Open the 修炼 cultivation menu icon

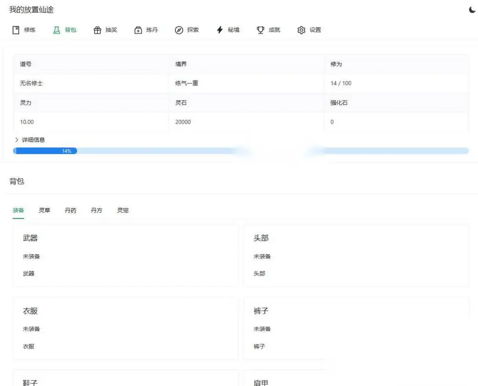tap(16, 30)
